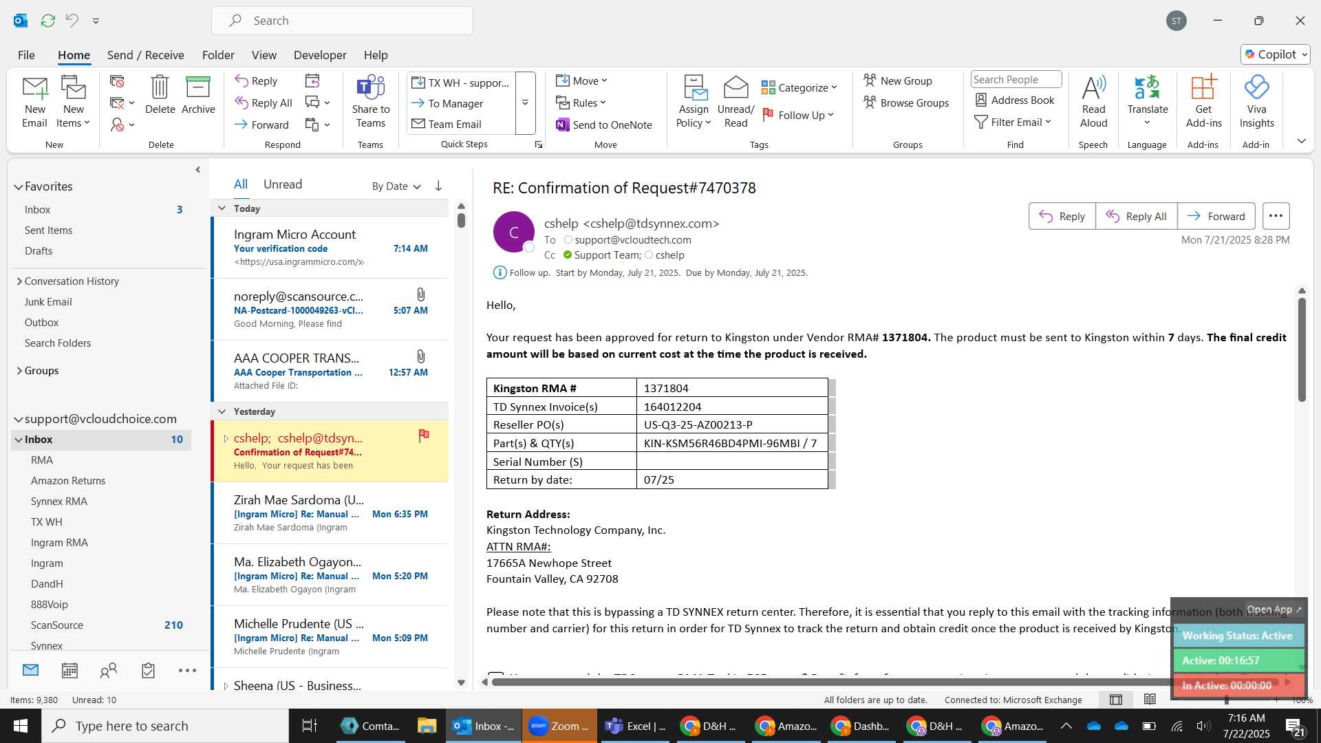This screenshot has height=743, width=1321.
Task: Open the View tab
Action: tap(264, 55)
